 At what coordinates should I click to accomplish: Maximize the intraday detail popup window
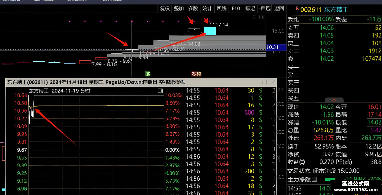[264, 82]
